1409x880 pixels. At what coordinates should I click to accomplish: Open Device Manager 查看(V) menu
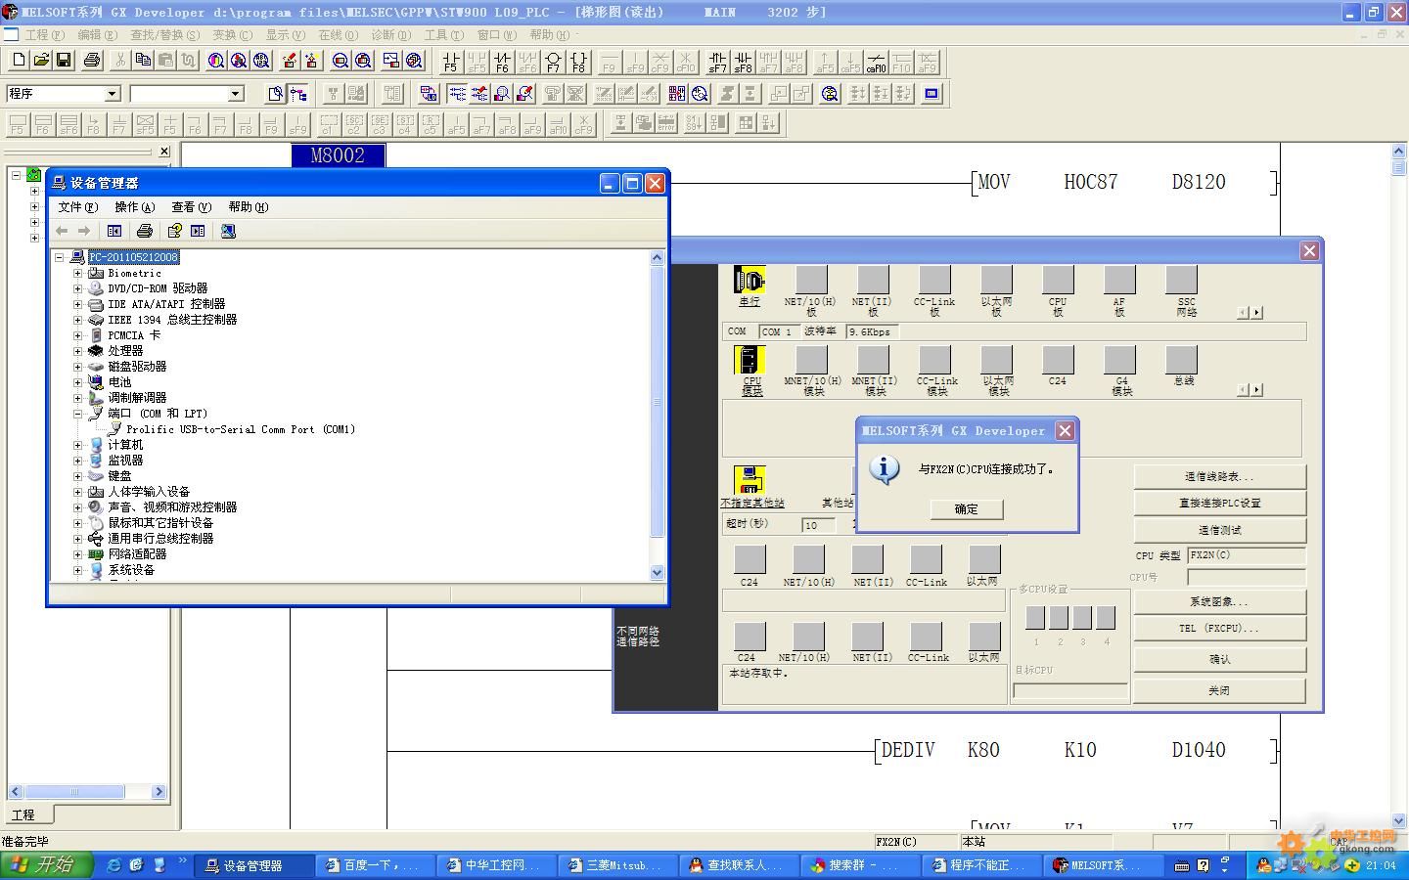point(192,207)
